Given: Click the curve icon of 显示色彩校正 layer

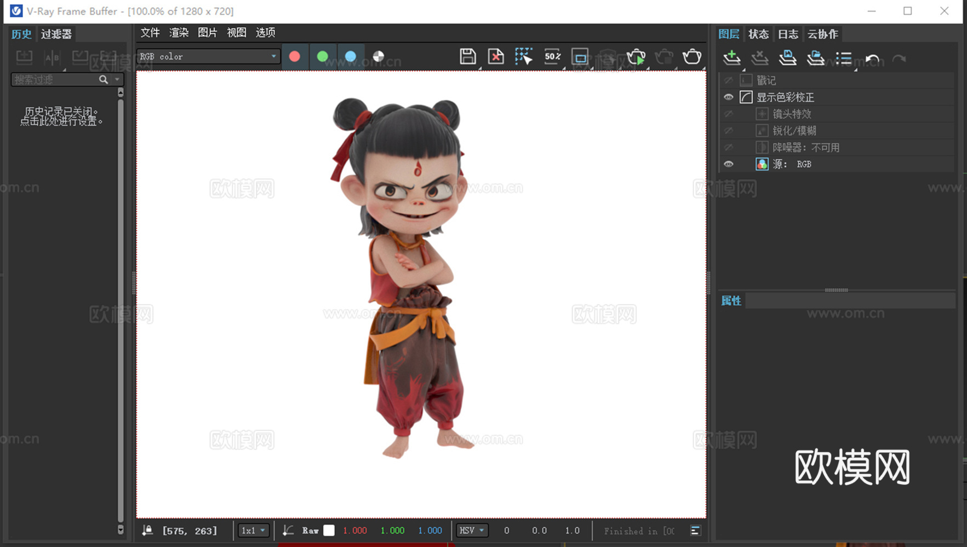Looking at the screenshot, I should [x=746, y=97].
